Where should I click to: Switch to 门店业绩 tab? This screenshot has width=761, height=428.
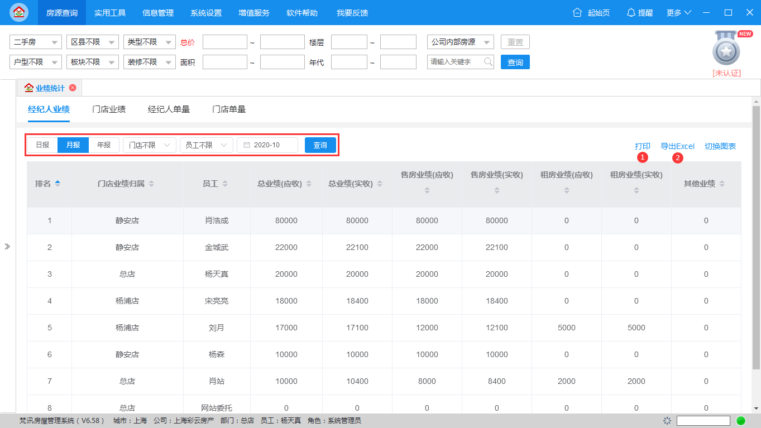(109, 109)
